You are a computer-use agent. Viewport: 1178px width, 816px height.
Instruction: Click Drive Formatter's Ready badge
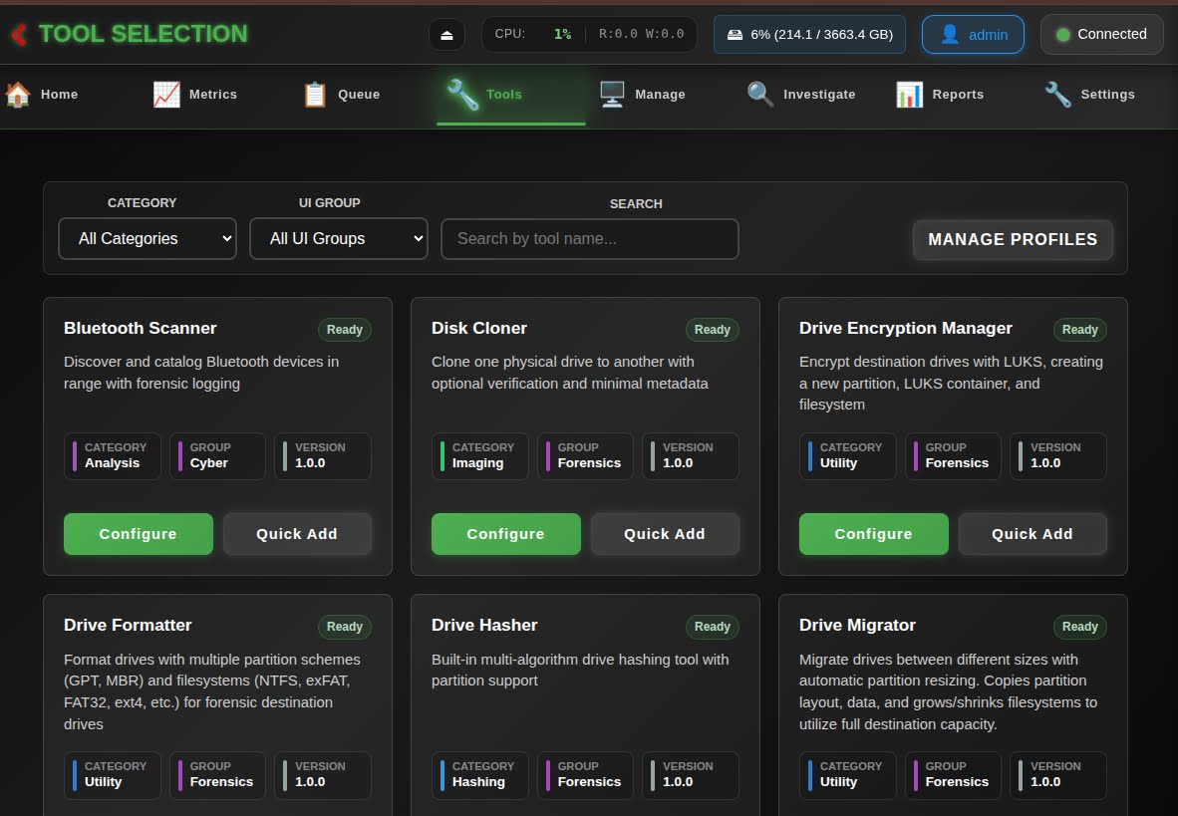(345, 627)
